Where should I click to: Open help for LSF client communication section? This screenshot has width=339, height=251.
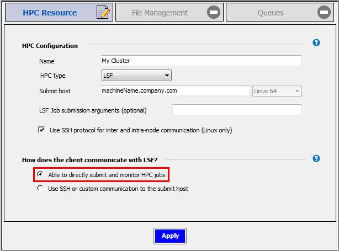316,159
